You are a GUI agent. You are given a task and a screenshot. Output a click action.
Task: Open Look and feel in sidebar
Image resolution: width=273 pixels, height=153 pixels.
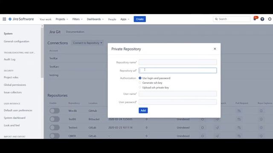12,125
